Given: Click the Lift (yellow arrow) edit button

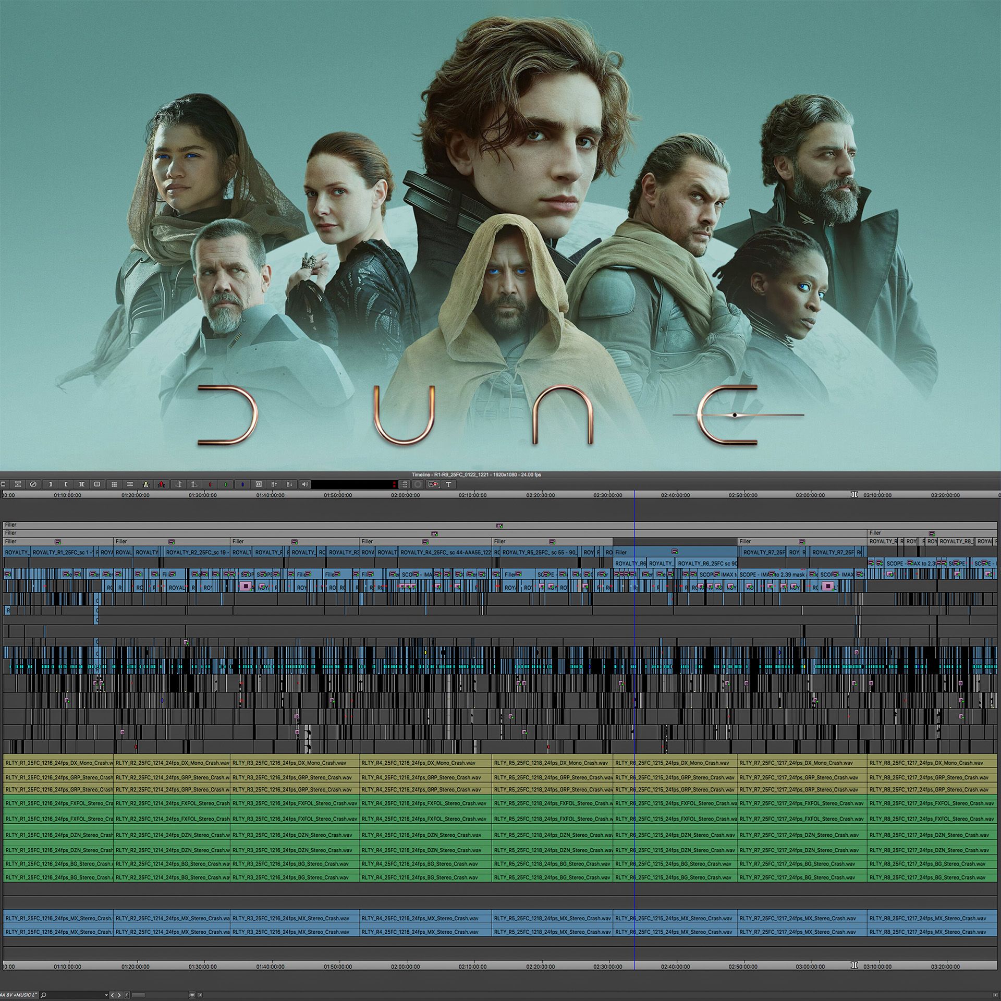Looking at the screenshot, I should pyautogui.click(x=146, y=484).
